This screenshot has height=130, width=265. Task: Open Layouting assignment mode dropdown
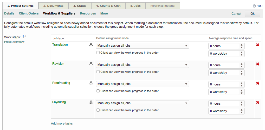(x=142, y=103)
